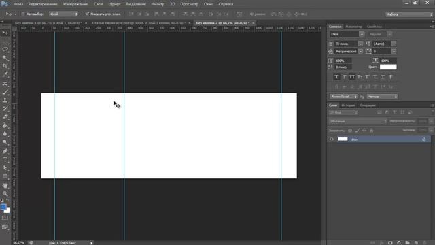The image size is (435, 245).
Task: Open the tracking value dropdown arrow
Action: pyautogui.click(x=394, y=52)
